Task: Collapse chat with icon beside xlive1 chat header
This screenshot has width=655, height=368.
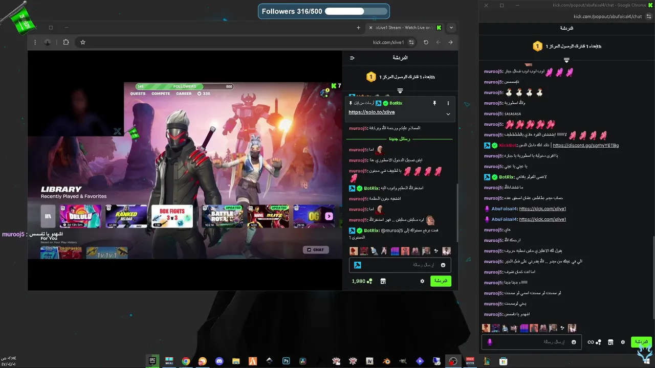Action: [x=352, y=58]
